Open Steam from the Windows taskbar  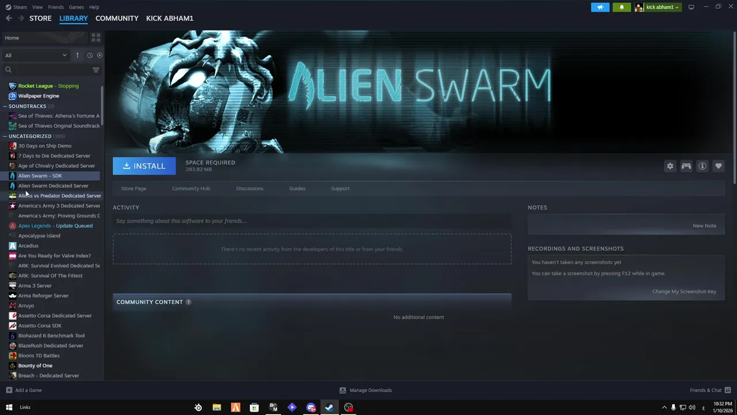[329, 408]
